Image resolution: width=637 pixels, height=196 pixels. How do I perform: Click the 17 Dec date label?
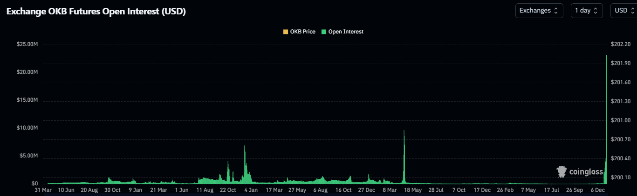pyautogui.click(x=482, y=190)
